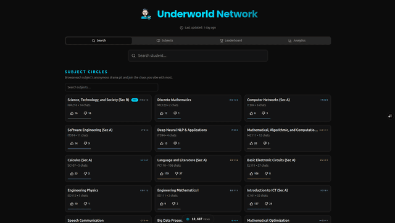Switch to the Analytics tab
The height and width of the screenshot is (223, 395).
point(297,41)
